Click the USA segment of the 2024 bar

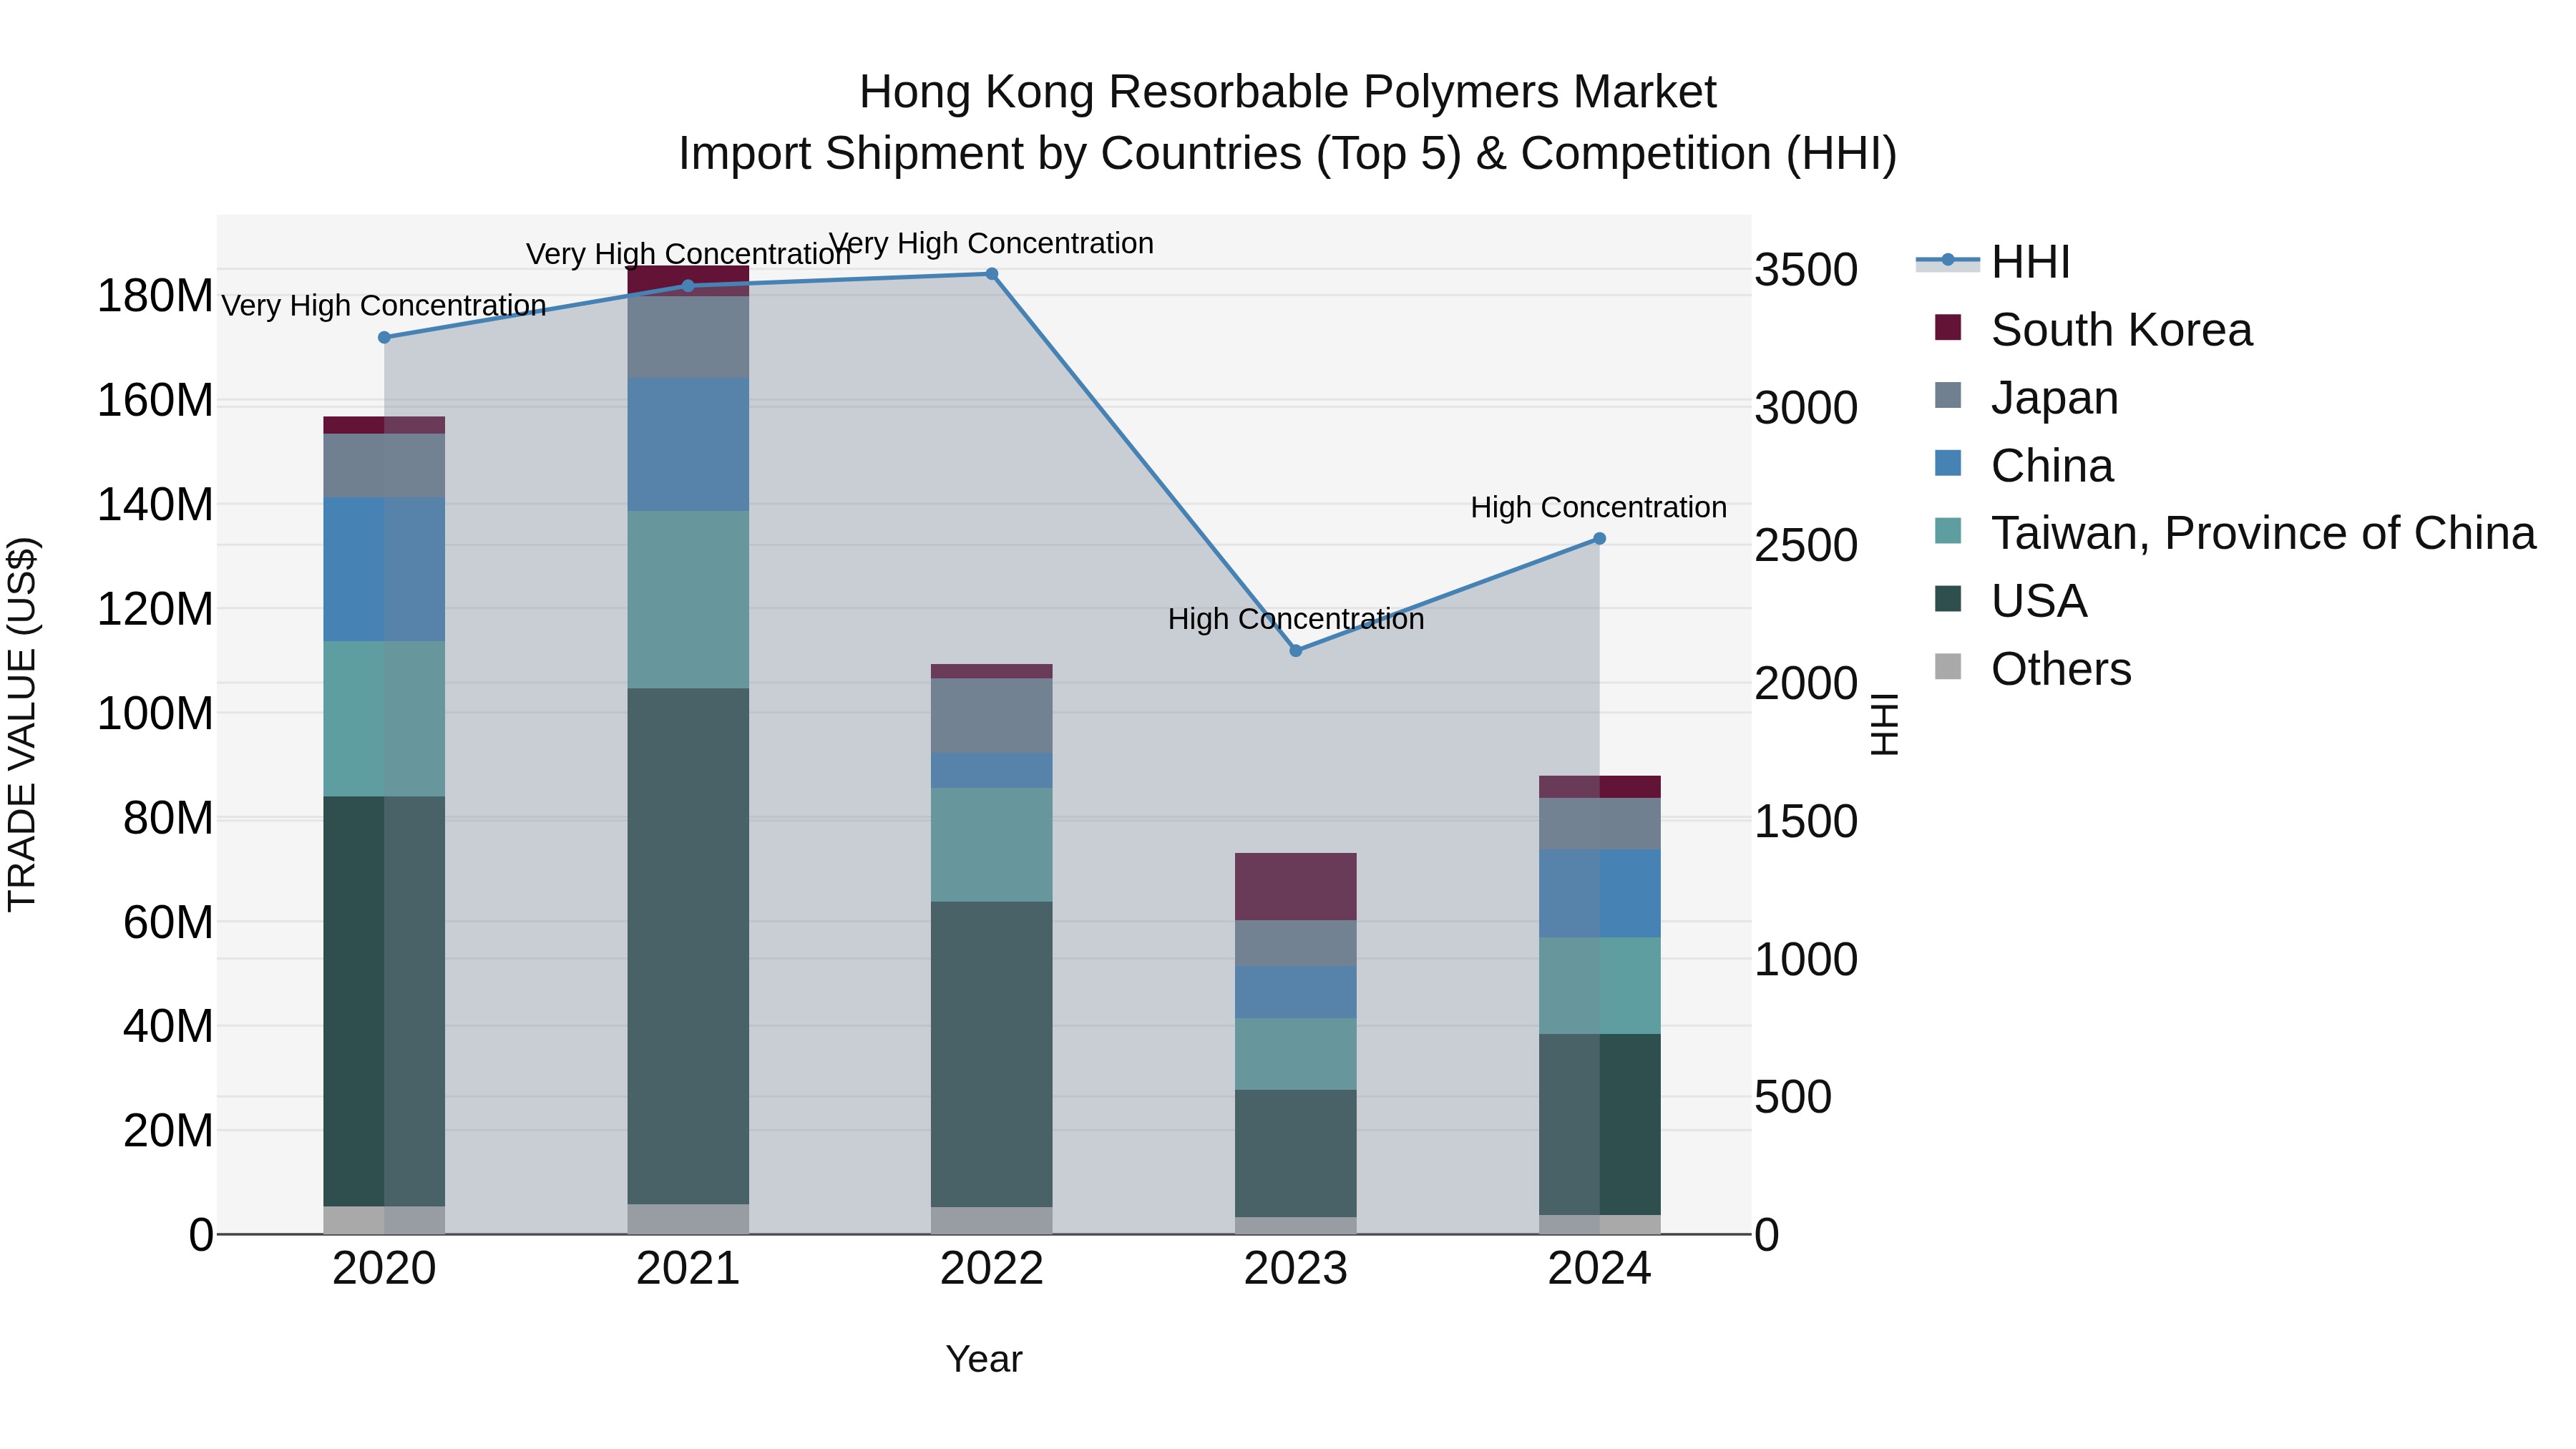coord(1600,1124)
